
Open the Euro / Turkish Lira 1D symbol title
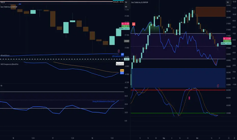[140, 3]
